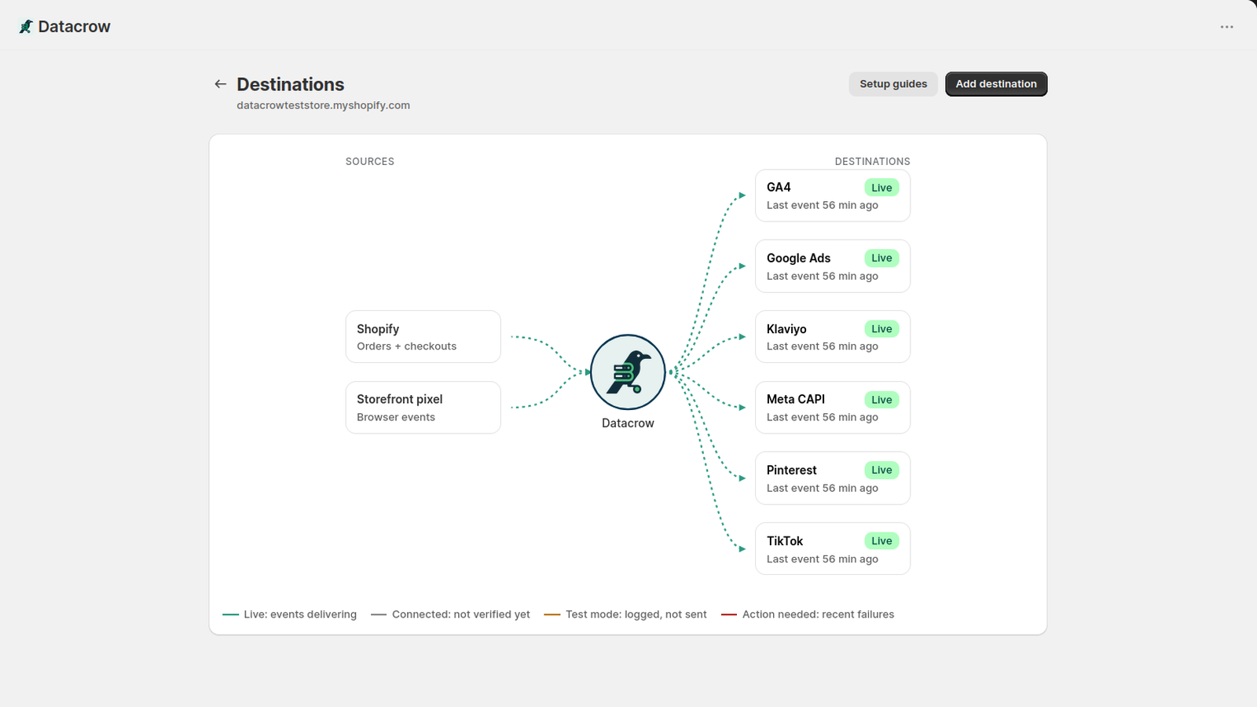This screenshot has width=1257, height=707.
Task: Click the Live badge on GA4
Action: click(x=881, y=188)
